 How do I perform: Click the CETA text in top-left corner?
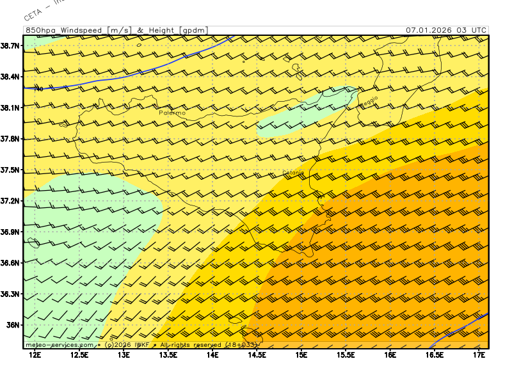[x=33, y=14]
